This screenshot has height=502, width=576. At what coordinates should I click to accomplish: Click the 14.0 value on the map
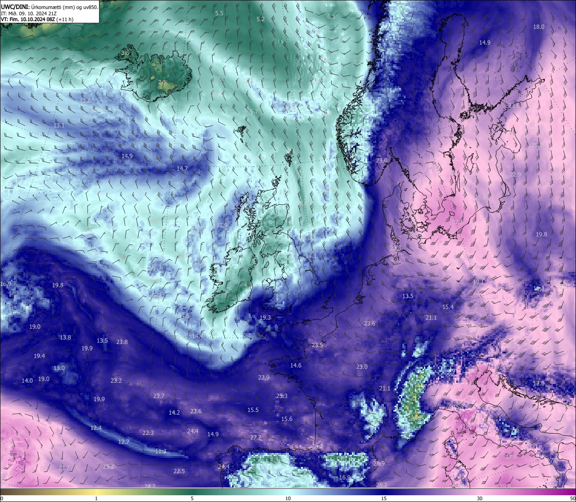[x=27, y=380]
